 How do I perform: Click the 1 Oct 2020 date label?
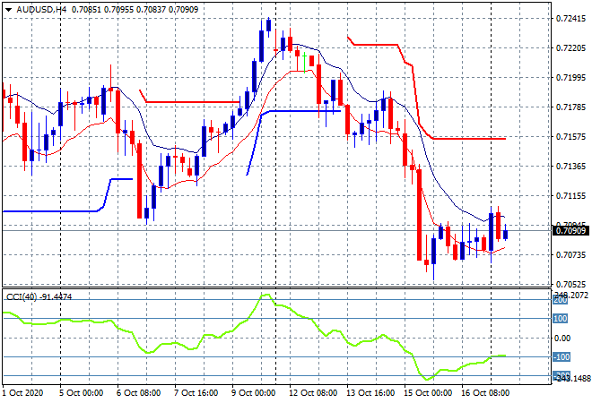tap(22, 393)
